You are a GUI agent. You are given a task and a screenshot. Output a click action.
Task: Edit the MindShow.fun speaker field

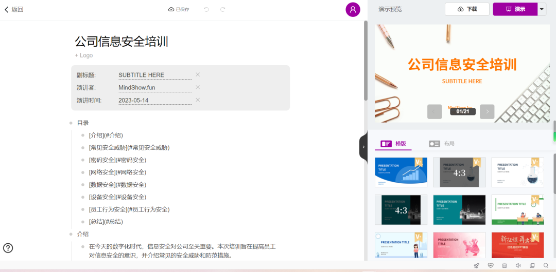click(155, 87)
